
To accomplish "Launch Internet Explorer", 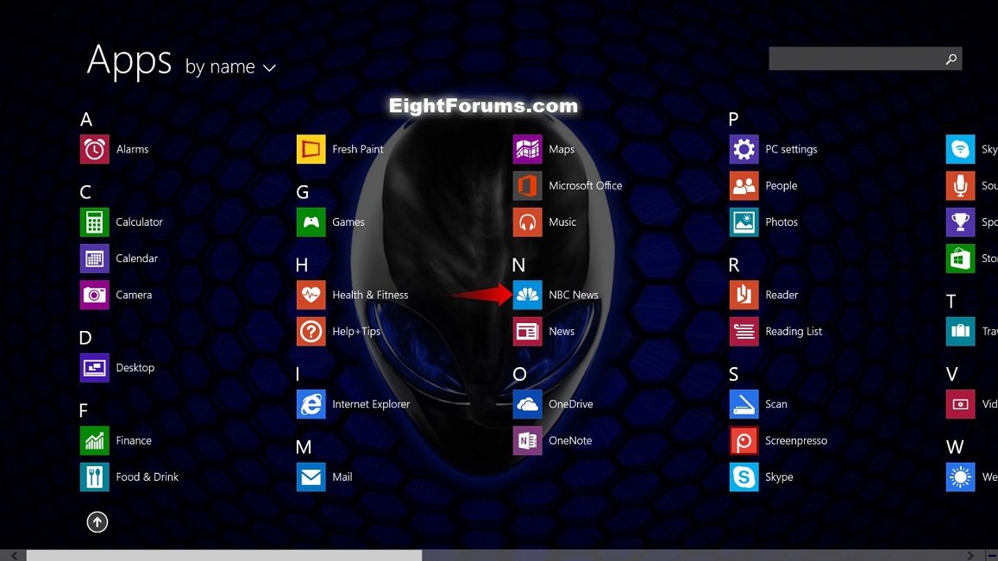I will tap(311, 404).
